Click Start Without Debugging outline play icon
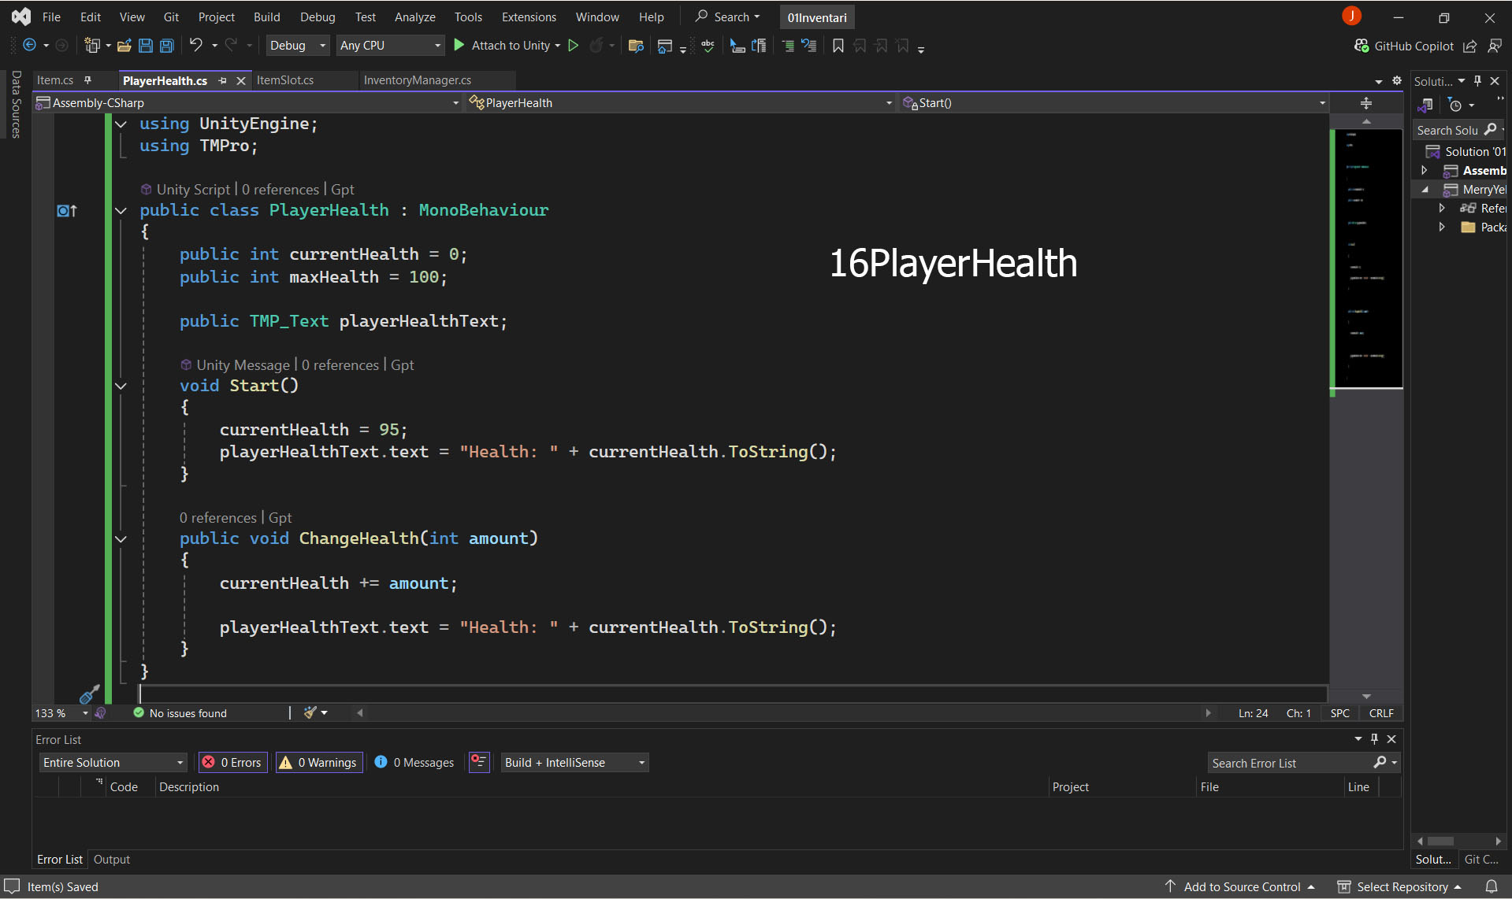1512x899 pixels. (574, 46)
